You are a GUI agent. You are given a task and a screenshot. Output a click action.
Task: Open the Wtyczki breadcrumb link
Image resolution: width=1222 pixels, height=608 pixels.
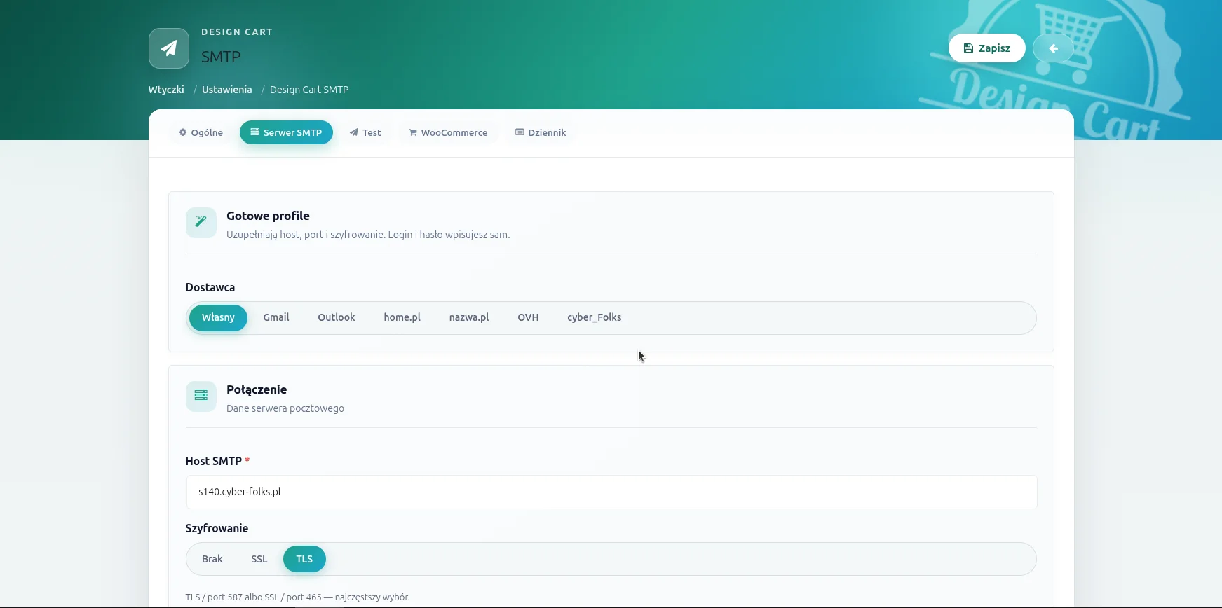[x=166, y=90]
